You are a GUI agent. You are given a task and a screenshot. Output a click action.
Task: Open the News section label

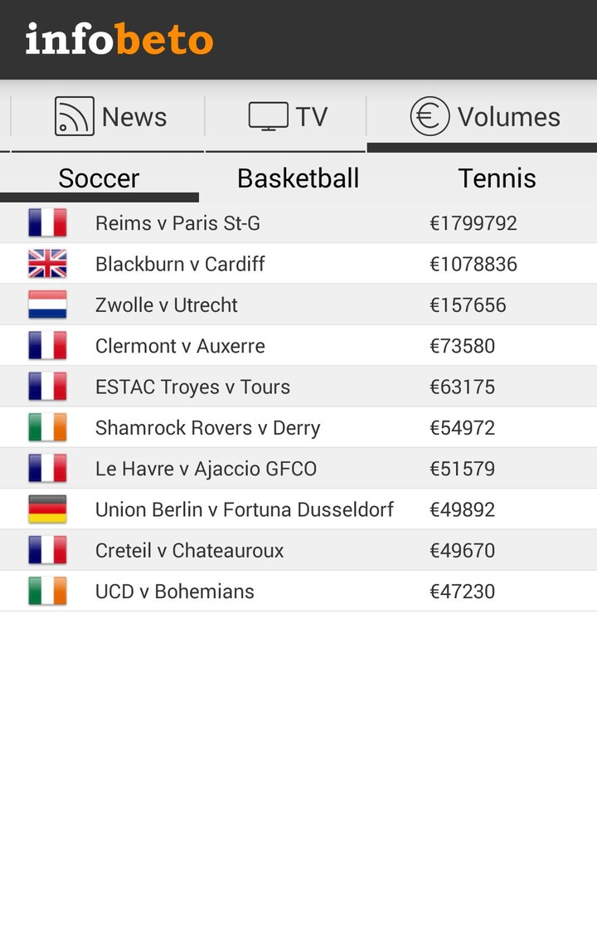point(134,117)
